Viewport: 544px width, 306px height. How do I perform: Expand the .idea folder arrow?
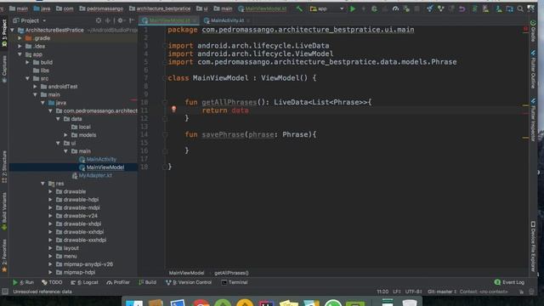[x=20, y=46]
